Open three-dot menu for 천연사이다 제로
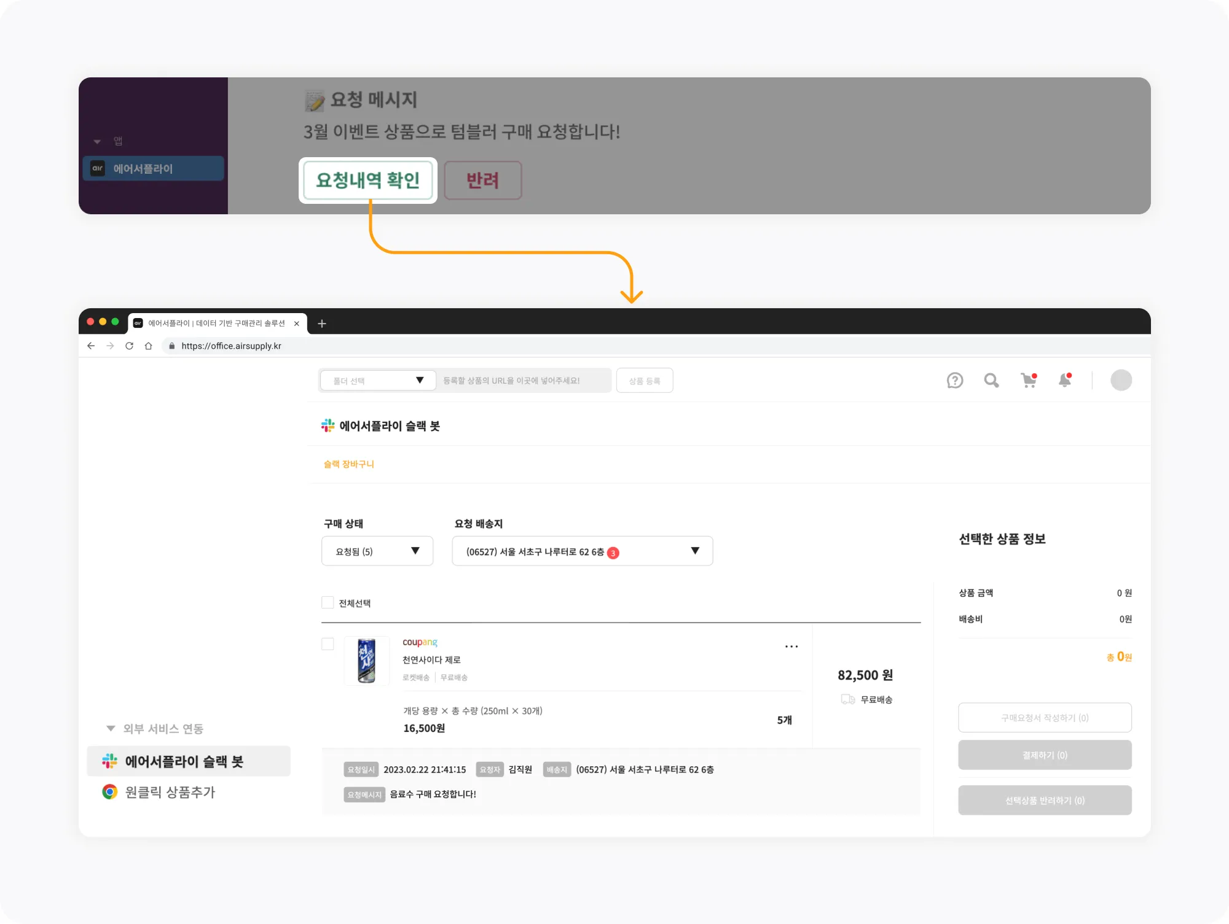Image resolution: width=1229 pixels, height=924 pixels. click(791, 646)
